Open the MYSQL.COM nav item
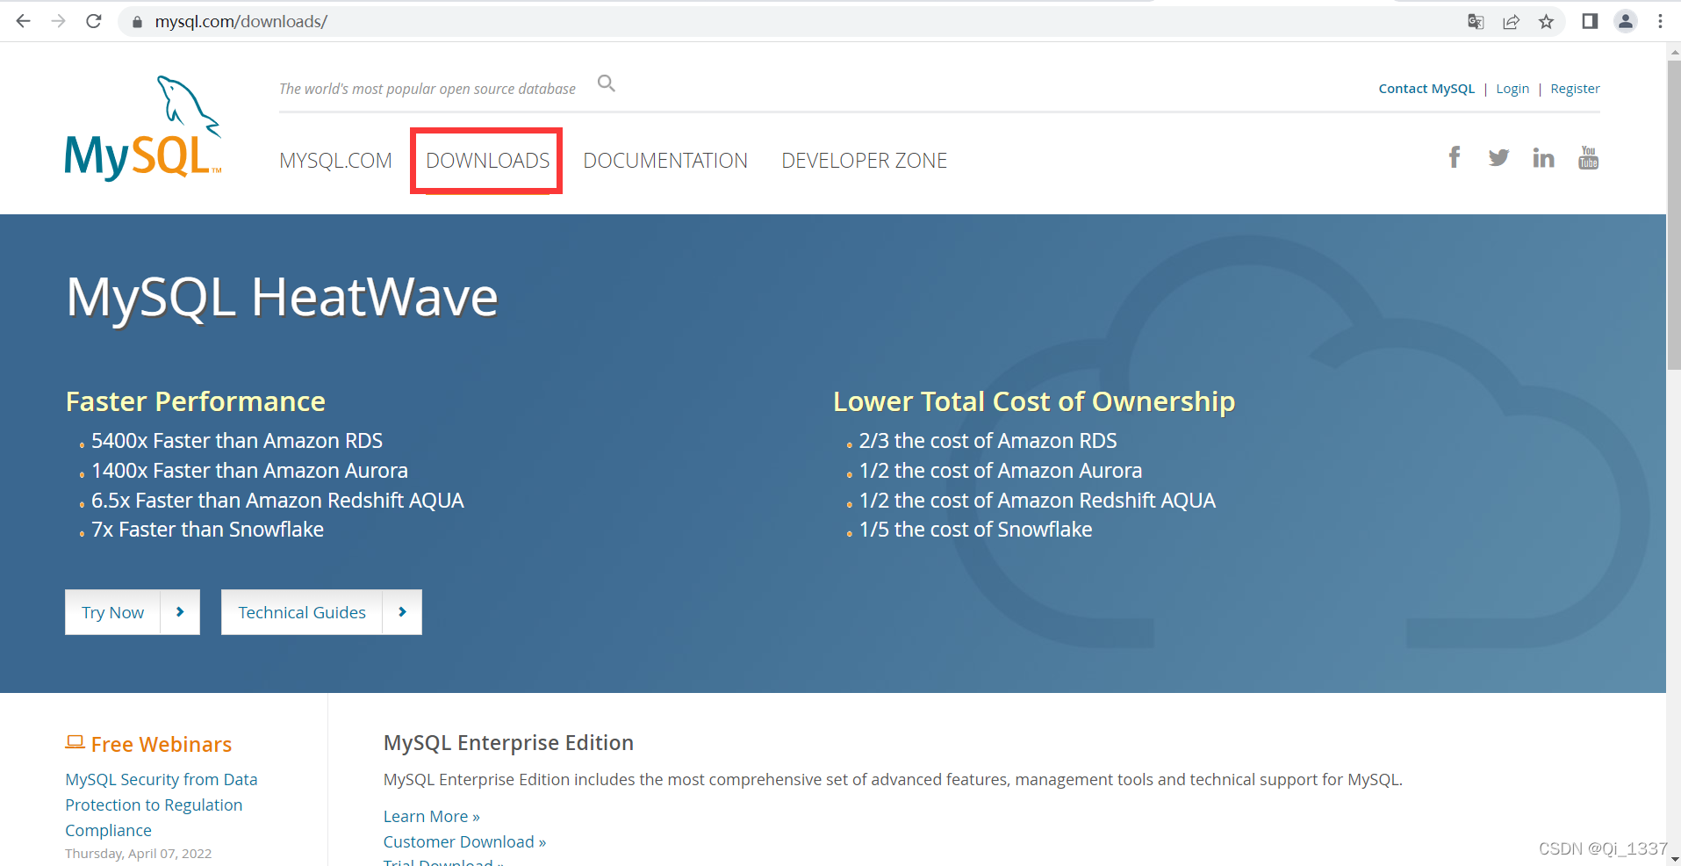 pos(335,161)
